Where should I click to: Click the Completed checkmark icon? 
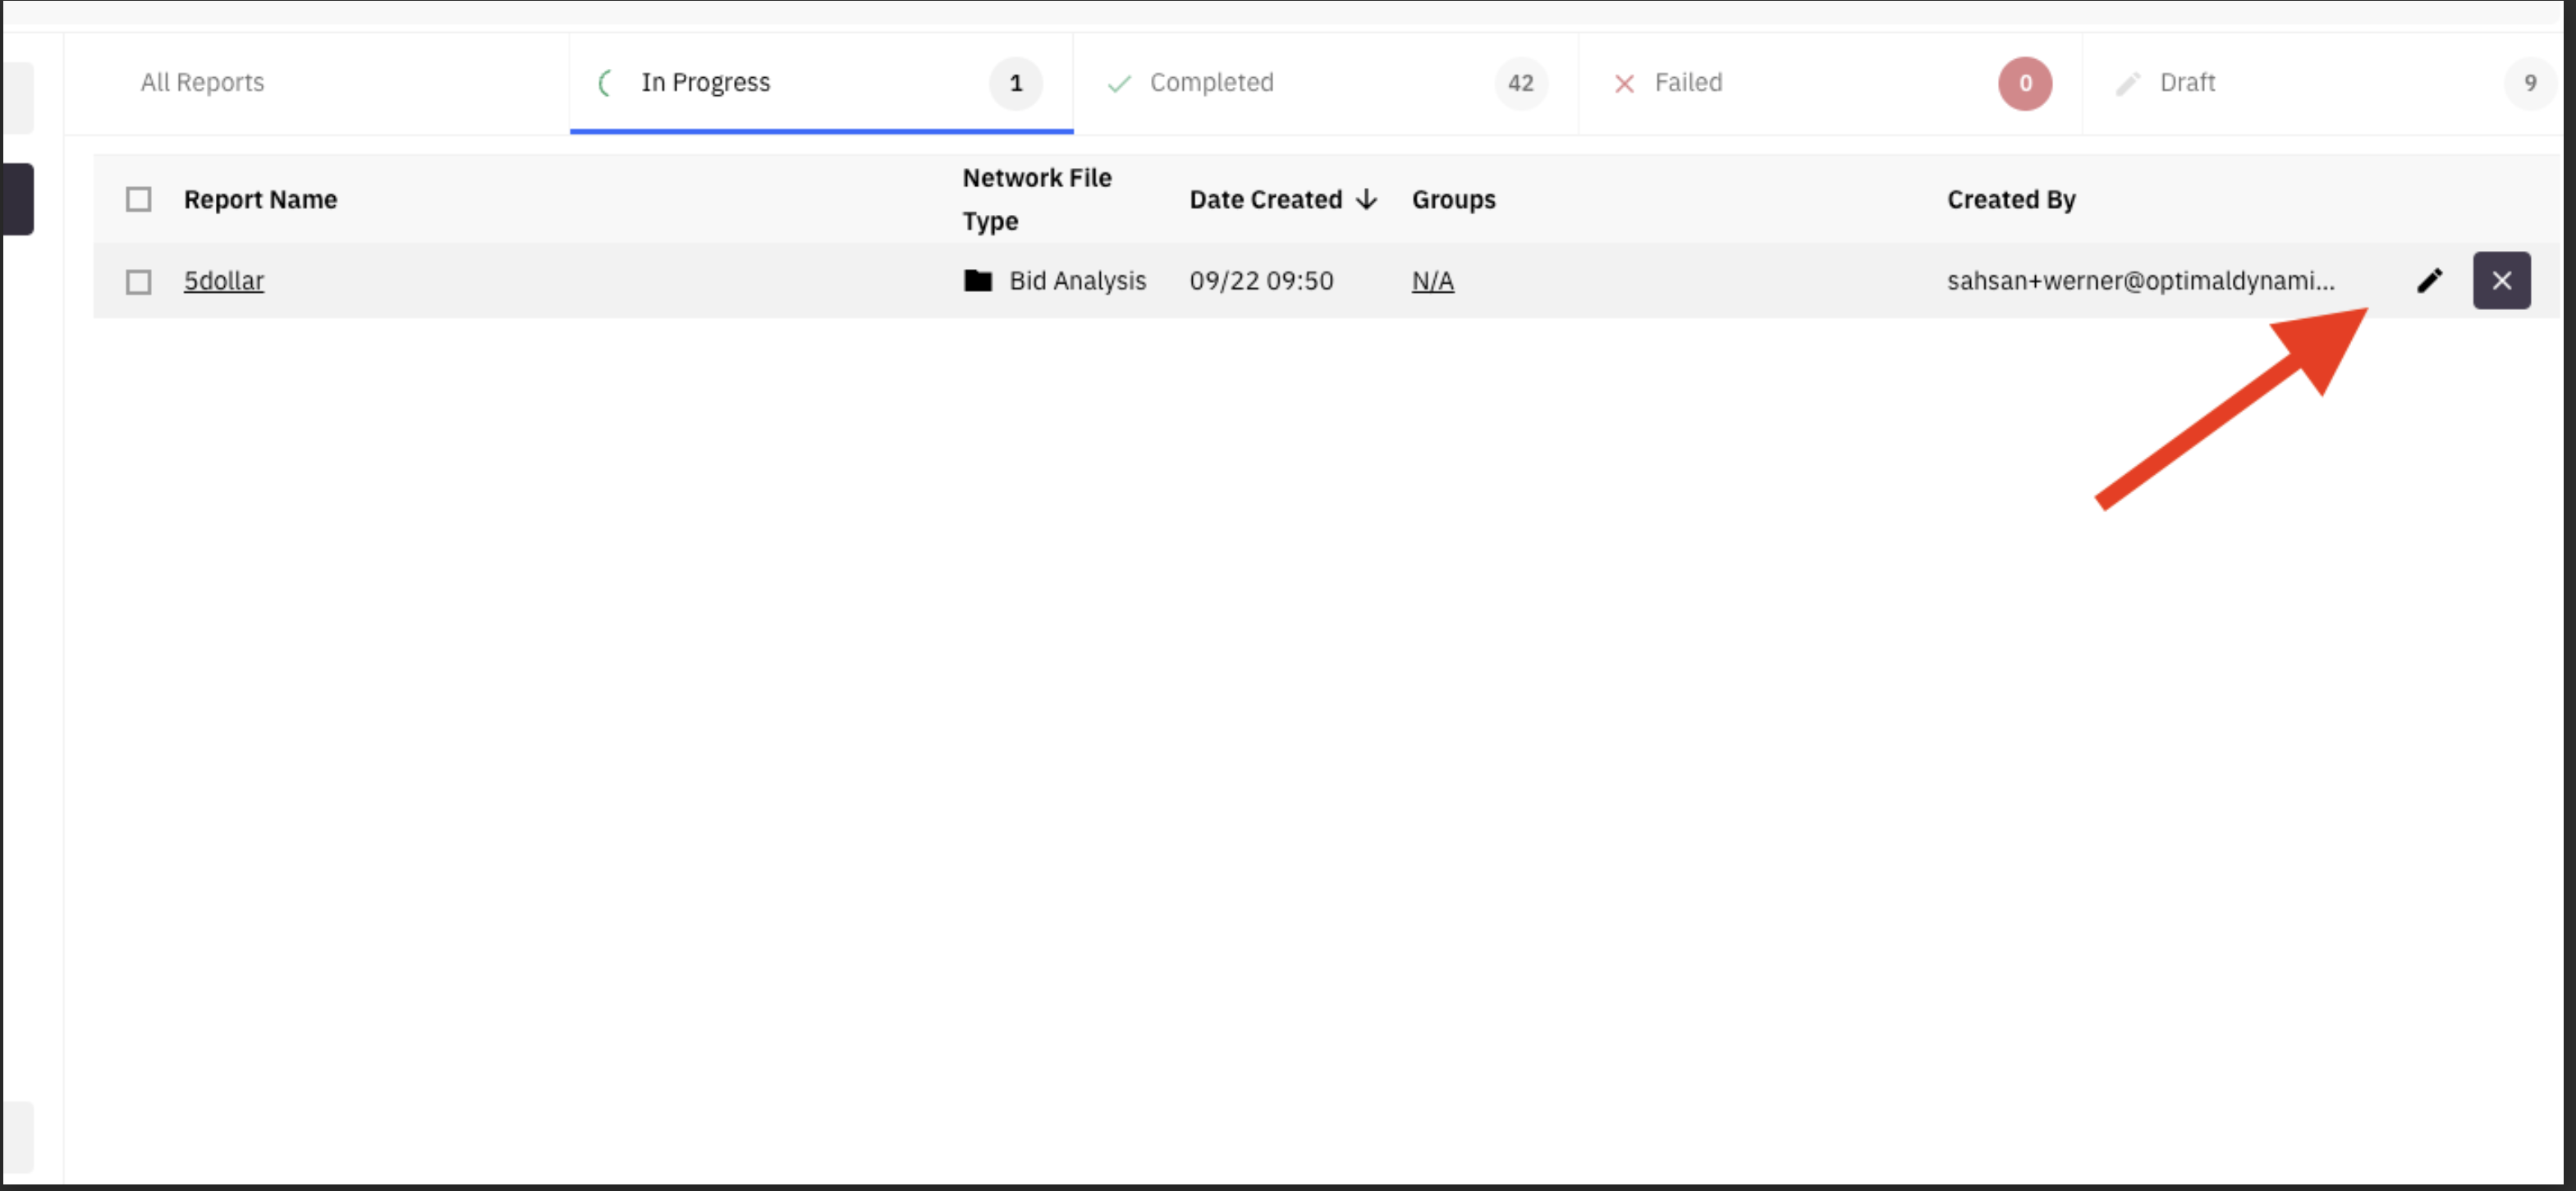[x=1119, y=83]
